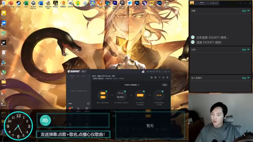Click the 暂无 text in overlay panel
This screenshot has height=142, width=253.
point(150,126)
